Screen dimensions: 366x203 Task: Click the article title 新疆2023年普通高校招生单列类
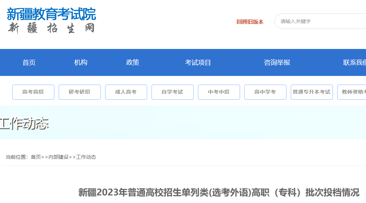point(219,193)
